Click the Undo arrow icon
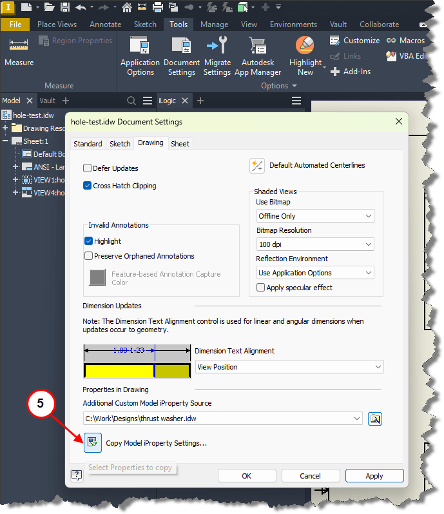 (x=81, y=7)
